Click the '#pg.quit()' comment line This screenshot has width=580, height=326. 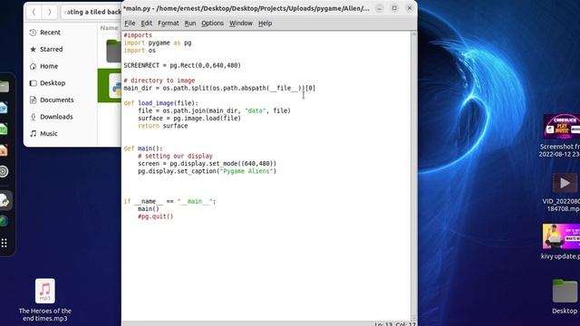[x=155, y=216]
